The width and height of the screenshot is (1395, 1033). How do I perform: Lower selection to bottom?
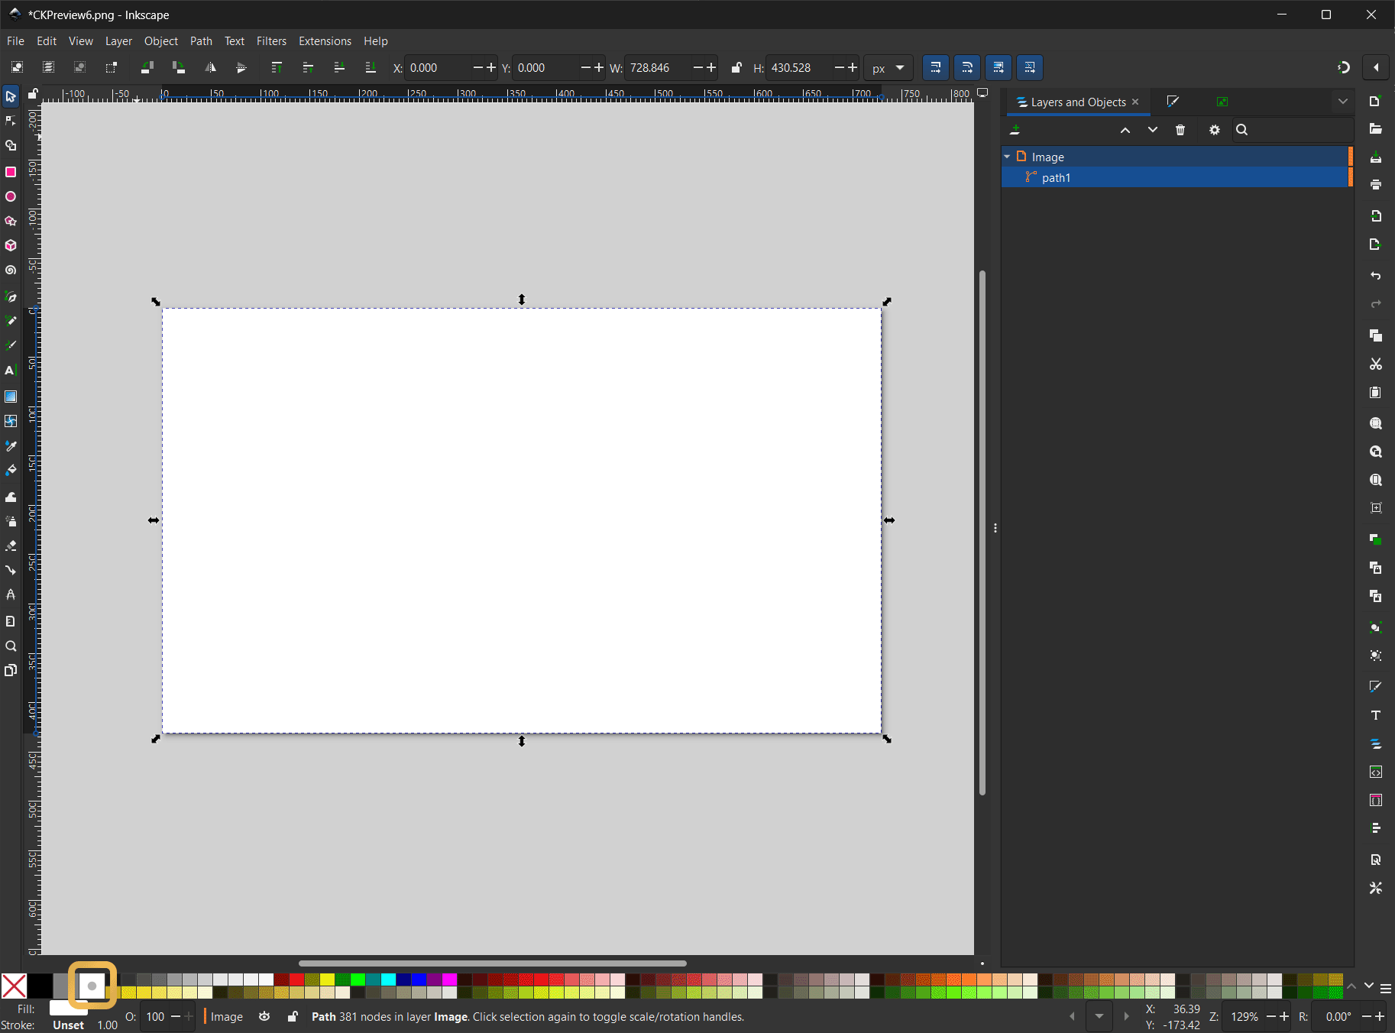point(371,67)
